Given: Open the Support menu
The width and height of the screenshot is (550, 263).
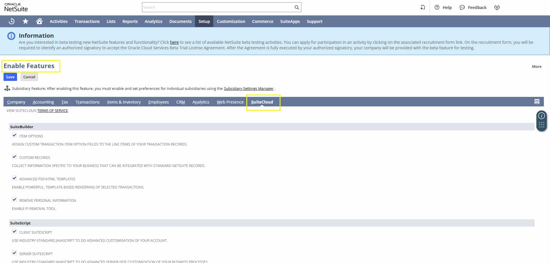Looking at the screenshot, I should (314, 21).
